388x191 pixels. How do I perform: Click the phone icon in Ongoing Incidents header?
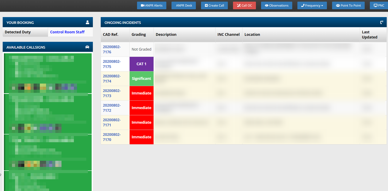tap(382, 23)
